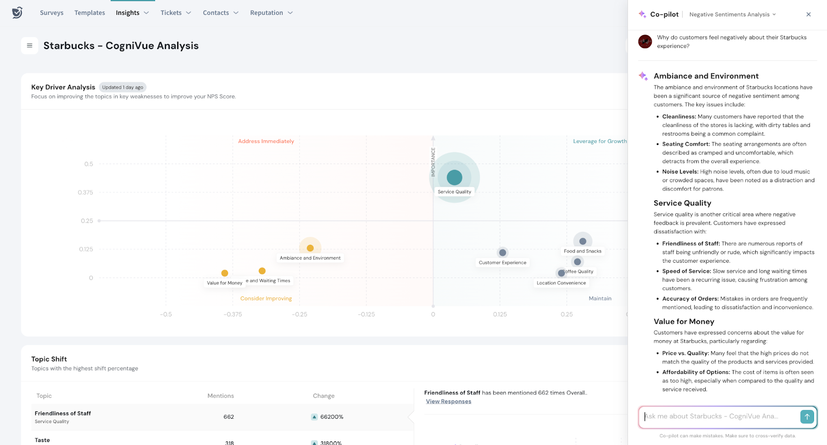Focus the Ask me about Starbucks input
827x445 pixels.
pyautogui.click(x=718, y=417)
